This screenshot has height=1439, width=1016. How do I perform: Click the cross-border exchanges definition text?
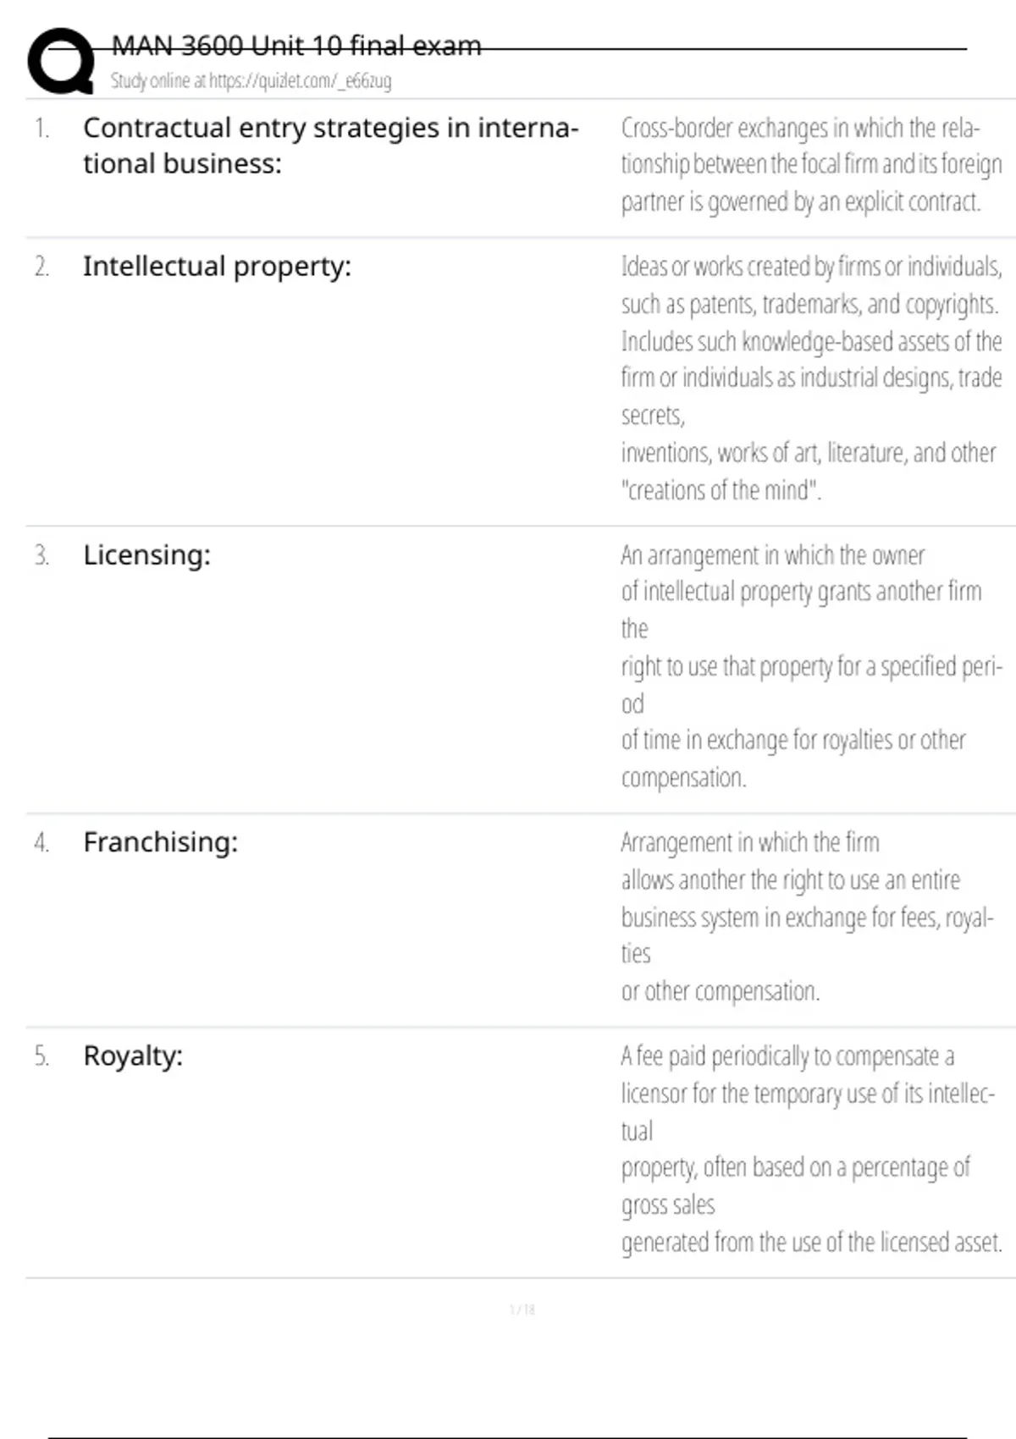pos(810,164)
